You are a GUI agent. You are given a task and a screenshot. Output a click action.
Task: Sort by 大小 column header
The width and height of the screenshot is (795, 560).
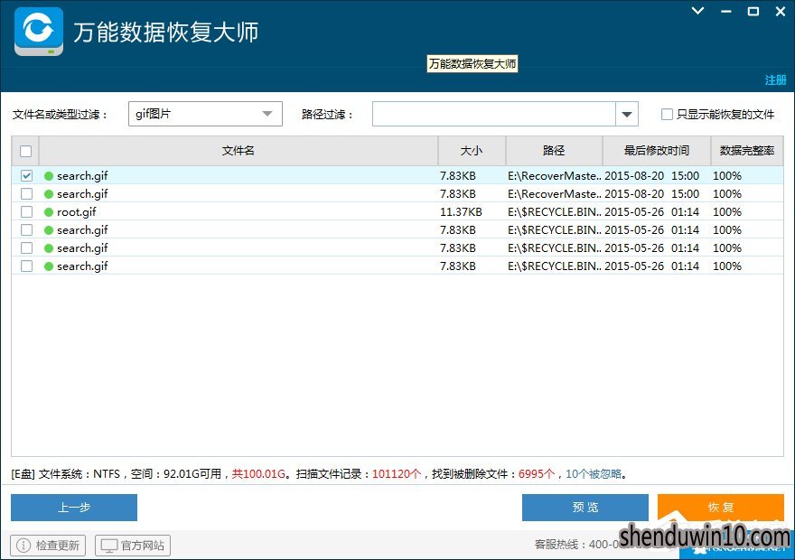click(472, 151)
